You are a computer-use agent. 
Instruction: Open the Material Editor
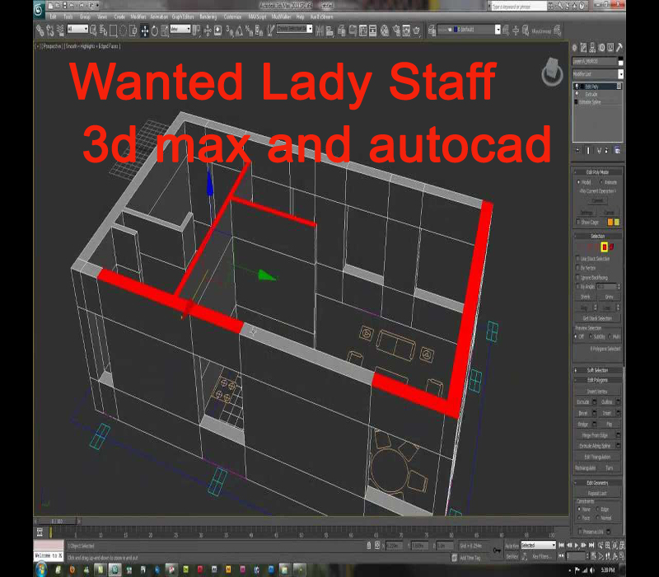pos(385,30)
